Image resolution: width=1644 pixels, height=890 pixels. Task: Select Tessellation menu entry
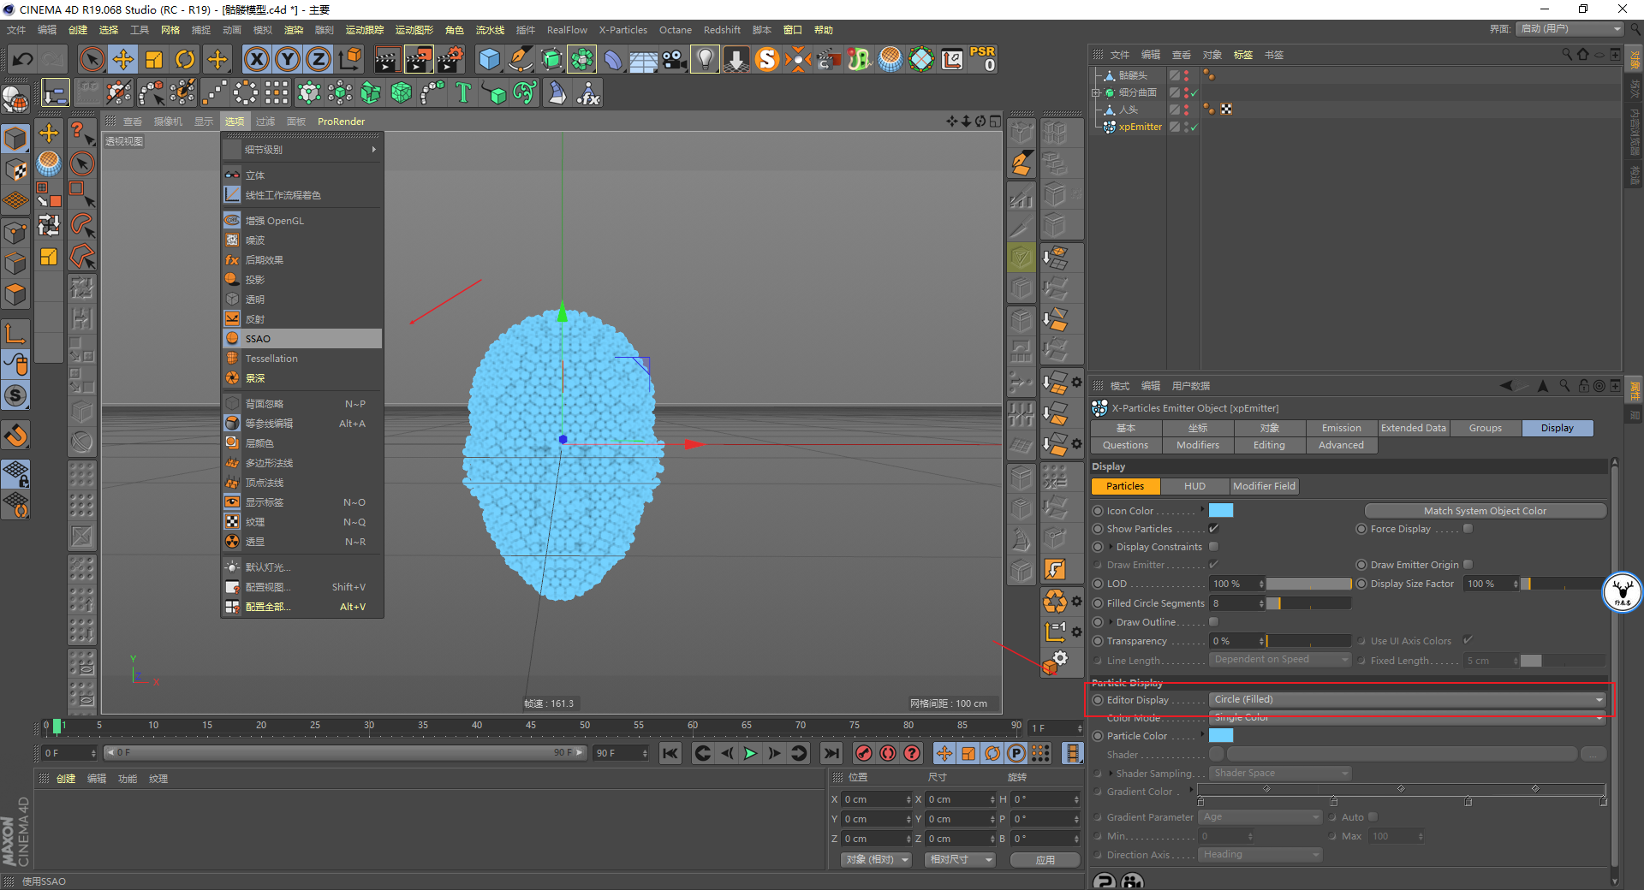pyautogui.click(x=302, y=359)
